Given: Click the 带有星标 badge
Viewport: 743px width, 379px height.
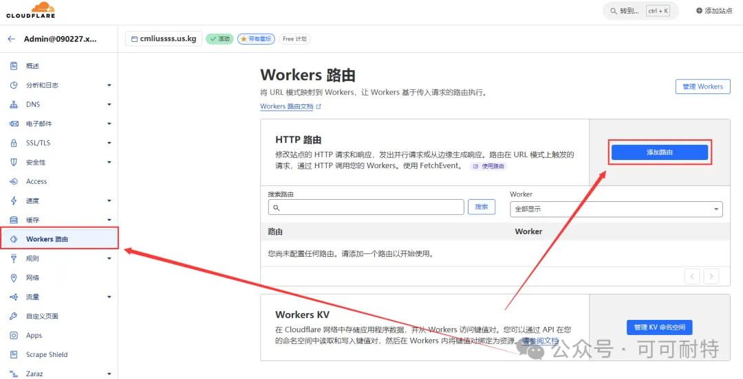Looking at the screenshot, I should point(256,39).
